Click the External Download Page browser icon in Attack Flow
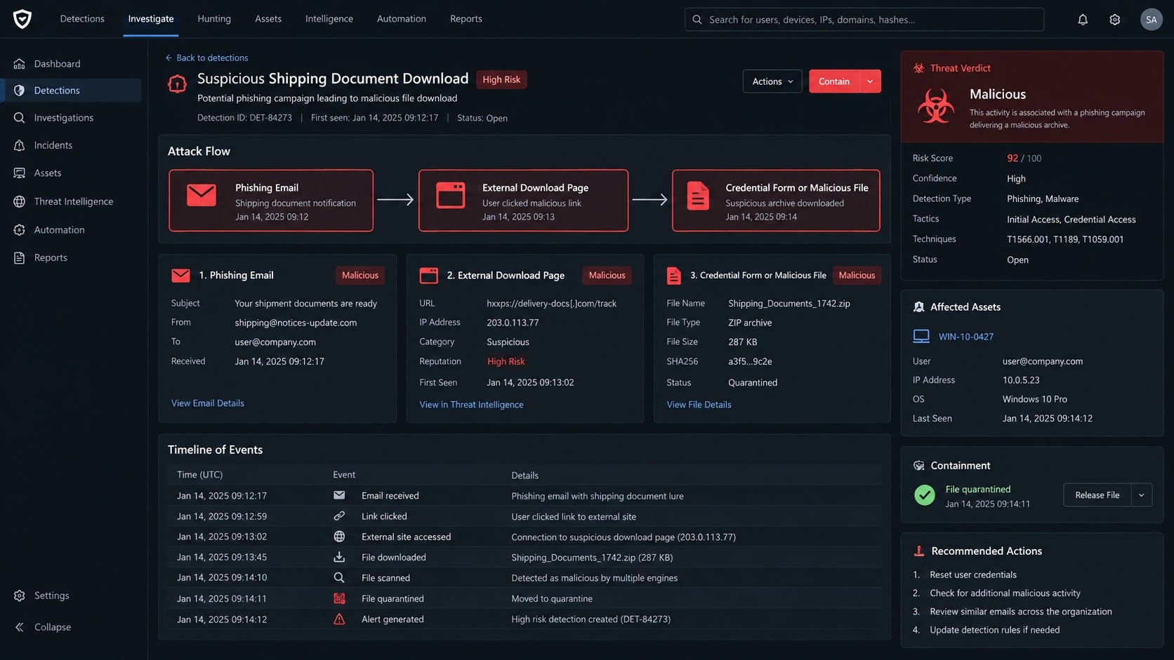1174x660 pixels. (451, 195)
